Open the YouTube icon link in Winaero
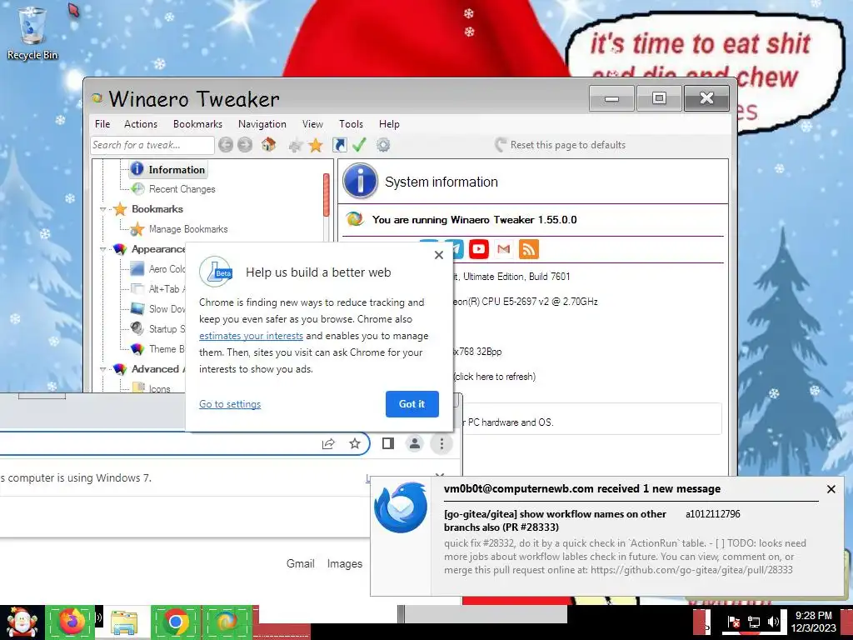853x640 pixels. click(x=479, y=248)
